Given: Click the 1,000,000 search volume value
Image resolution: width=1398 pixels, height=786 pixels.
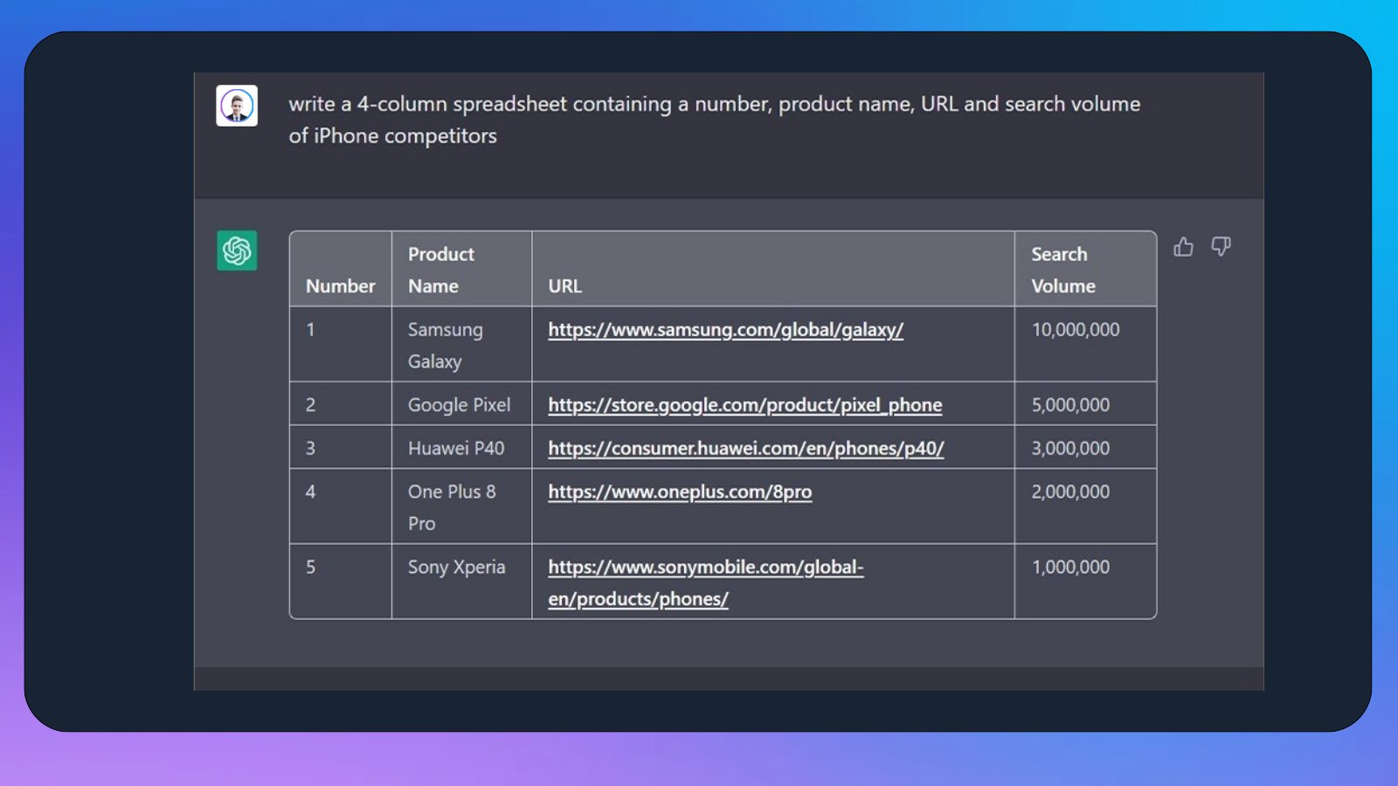Looking at the screenshot, I should tap(1070, 568).
